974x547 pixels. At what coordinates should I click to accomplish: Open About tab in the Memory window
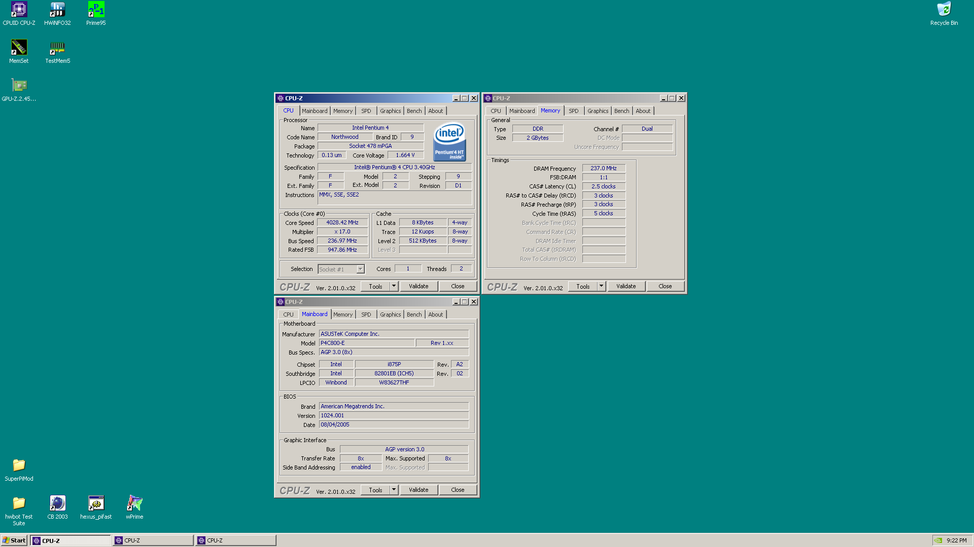(643, 111)
